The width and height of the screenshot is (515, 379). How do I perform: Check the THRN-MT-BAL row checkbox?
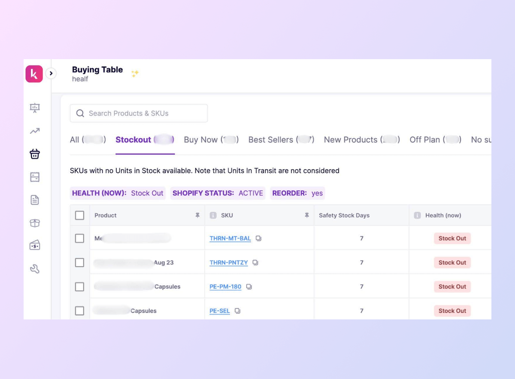[x=79, y=238]
